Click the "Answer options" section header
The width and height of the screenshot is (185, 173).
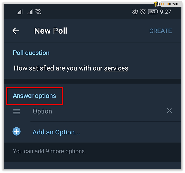(x=35, y=96)
